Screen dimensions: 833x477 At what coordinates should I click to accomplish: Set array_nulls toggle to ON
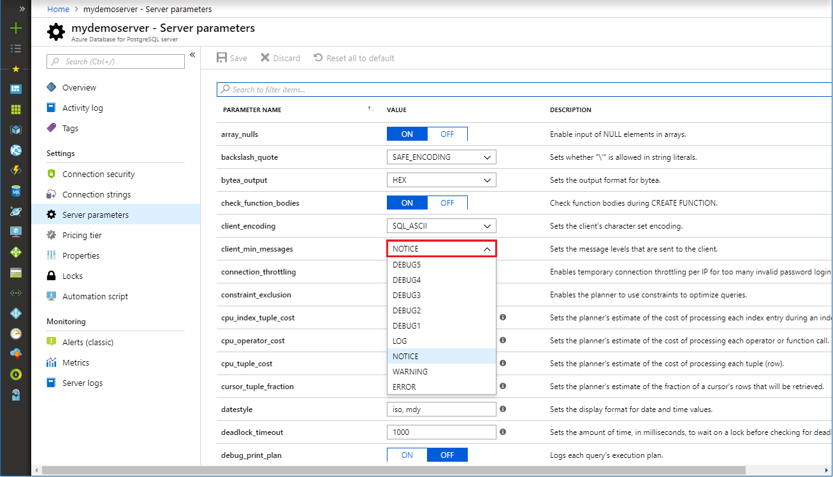point(407,134)
